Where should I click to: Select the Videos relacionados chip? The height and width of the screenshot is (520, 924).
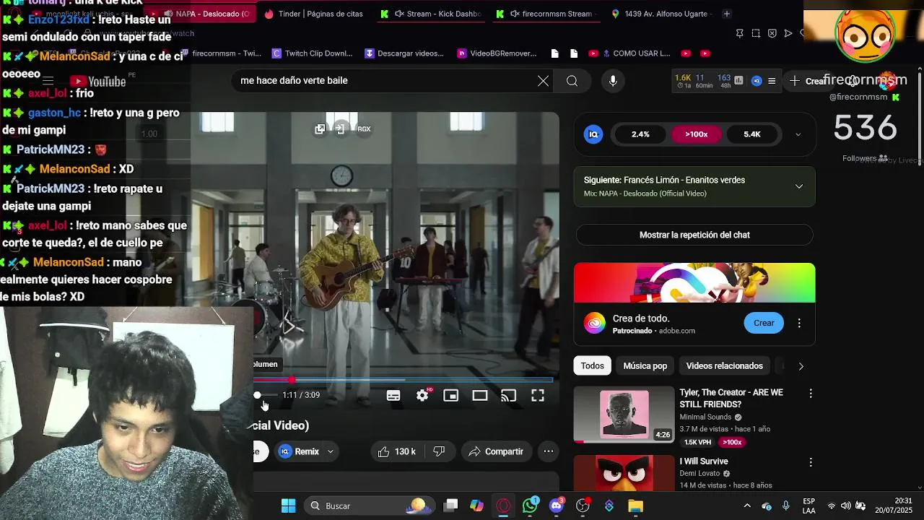(725, 366)
